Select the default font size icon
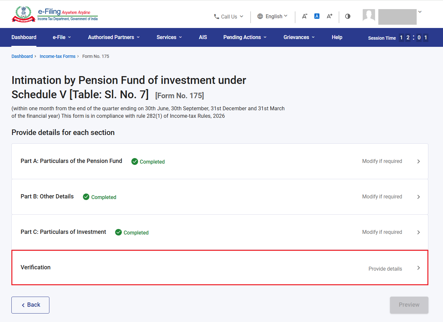 tap(317, 16)
